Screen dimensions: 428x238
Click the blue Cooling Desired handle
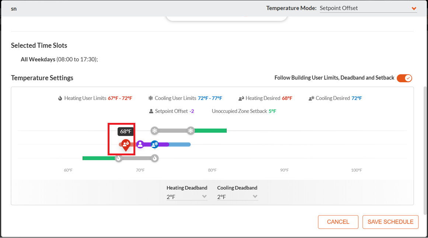coord(155,144)
